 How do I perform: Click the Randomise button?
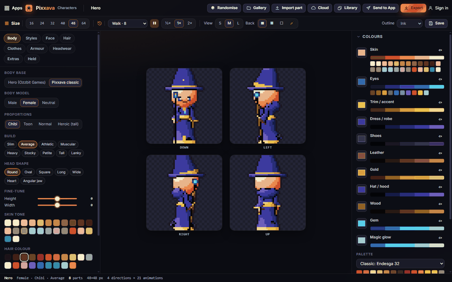tap(224, 8)
